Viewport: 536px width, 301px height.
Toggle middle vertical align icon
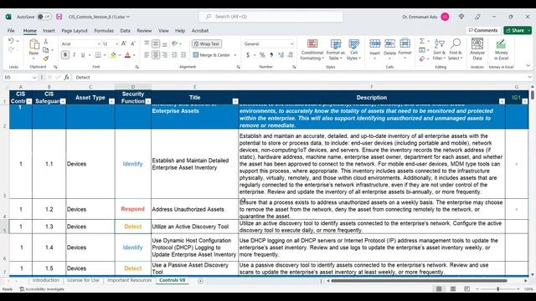tap(156, 43)
